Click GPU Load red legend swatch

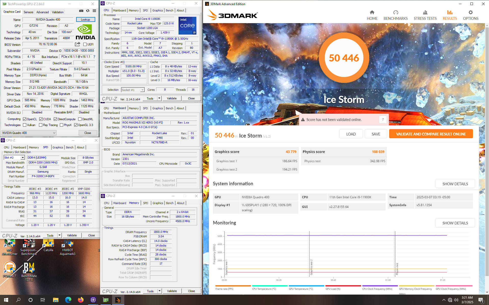click(x=343, y=286)
